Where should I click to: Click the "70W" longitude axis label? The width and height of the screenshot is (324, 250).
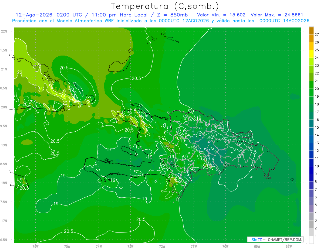coord(225,246)
